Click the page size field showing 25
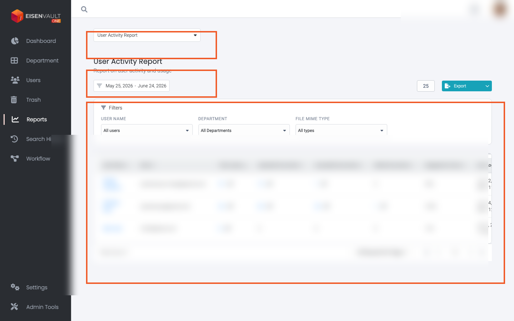The image size is (514, 321). (x=426, y=86)
